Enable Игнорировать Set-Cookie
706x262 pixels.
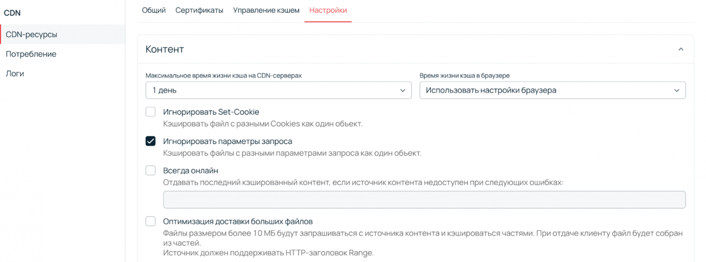pos(150,112)
